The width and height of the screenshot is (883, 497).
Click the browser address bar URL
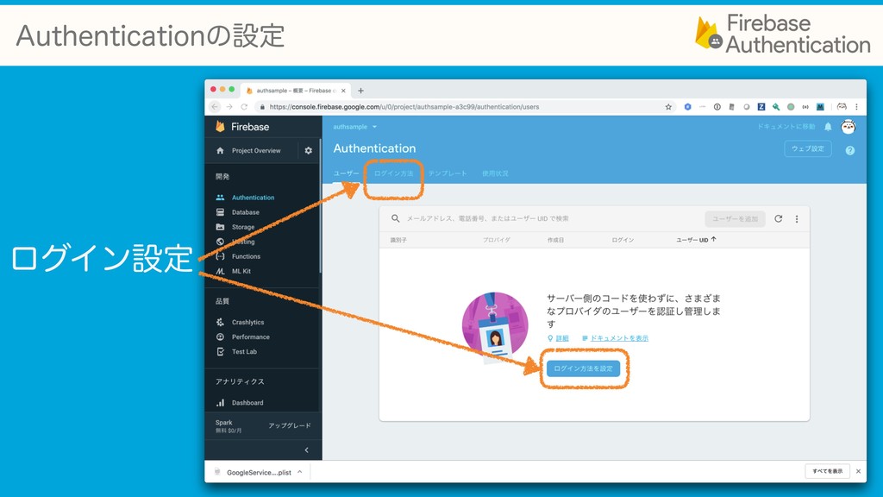click(404, 106)
